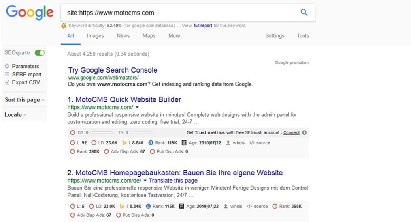Click the Export CSV icon
Screen dimensions: 411x222
coord(7,82)
